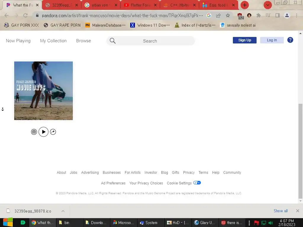
Task: Open the Privacy footer link
Action: tap(189, 173)
